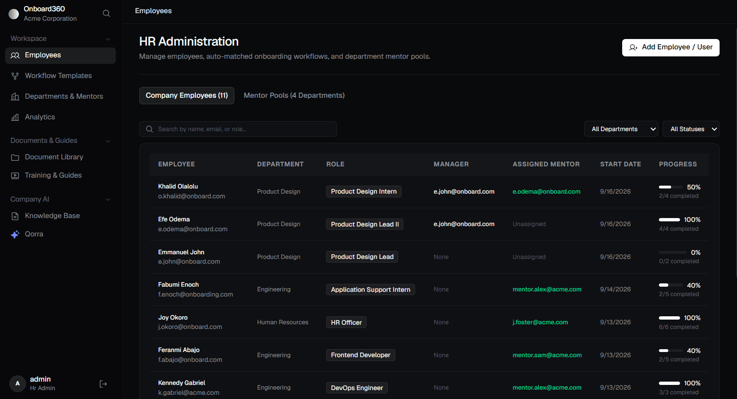Screen dimensions: 737x399
Task: Open Qorra company AI link
Action: [60, 234]
